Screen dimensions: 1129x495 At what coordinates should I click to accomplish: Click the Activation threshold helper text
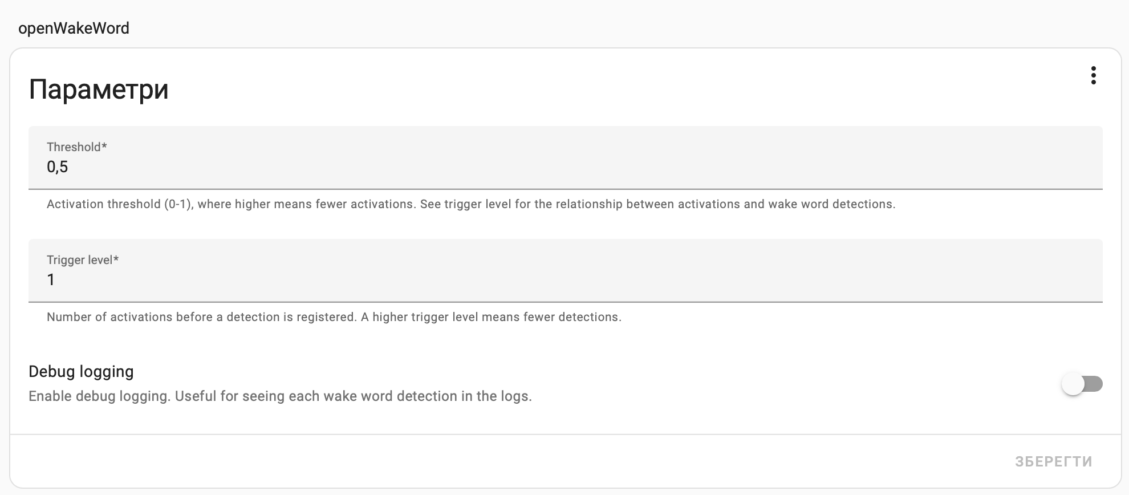point(470,204)
